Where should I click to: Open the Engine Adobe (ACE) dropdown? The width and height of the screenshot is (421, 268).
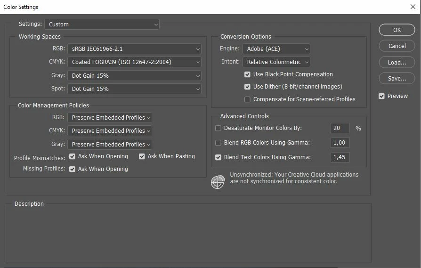276,49
